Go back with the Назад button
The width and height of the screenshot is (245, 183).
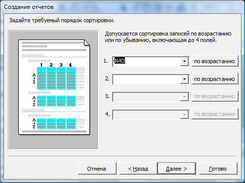point(138,169)
